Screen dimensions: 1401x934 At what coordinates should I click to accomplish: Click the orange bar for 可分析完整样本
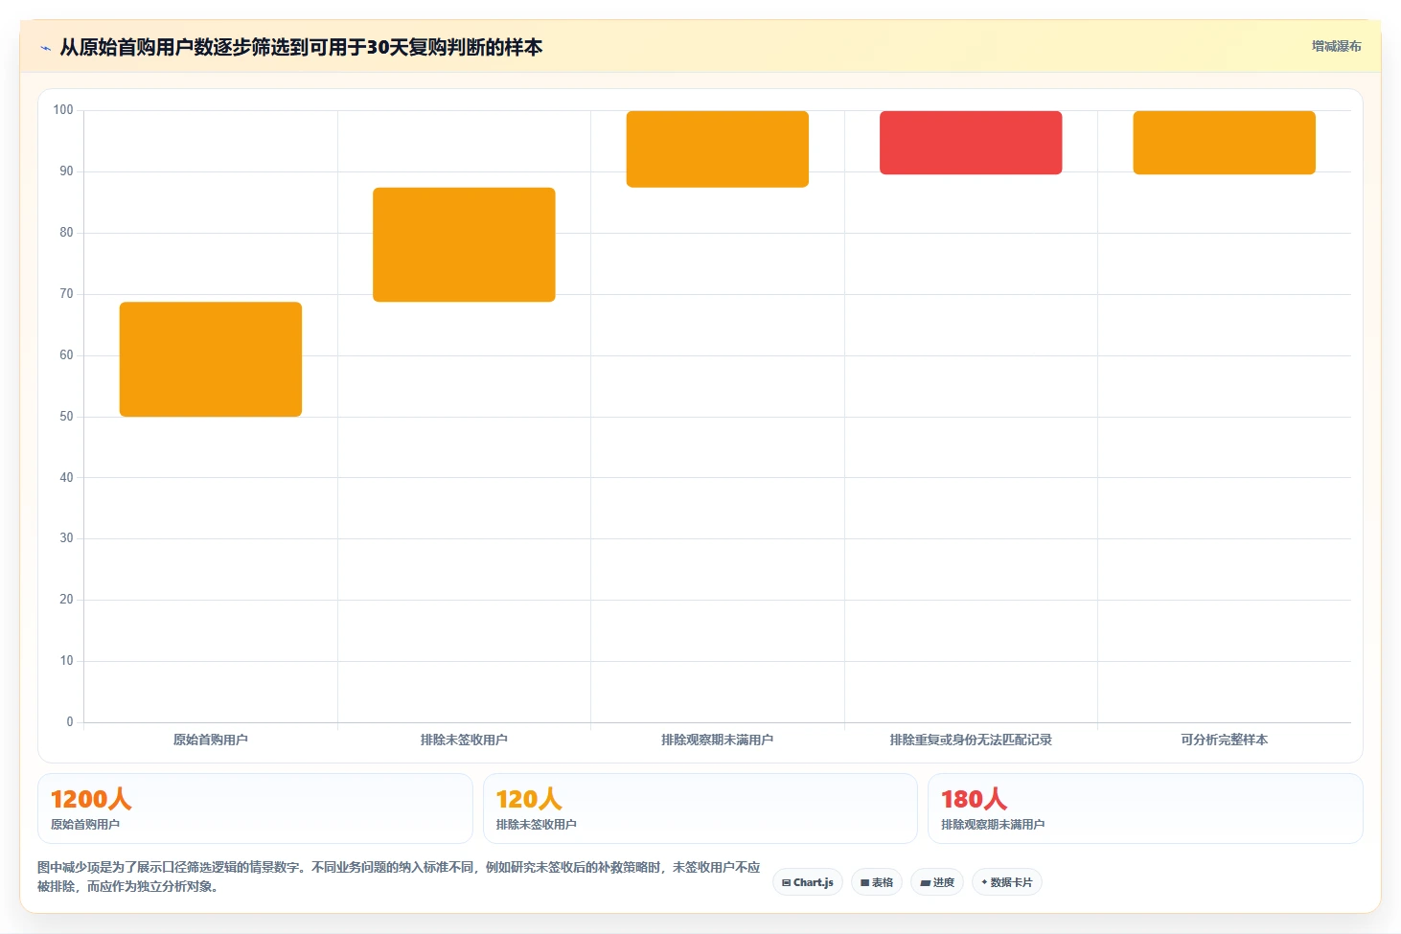(x=1224, y=143)
